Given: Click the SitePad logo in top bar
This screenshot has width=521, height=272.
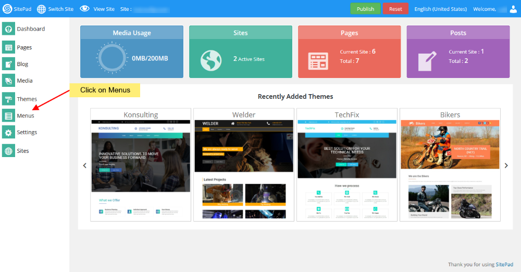Looking at the screenshot, I should click(7, 9).
